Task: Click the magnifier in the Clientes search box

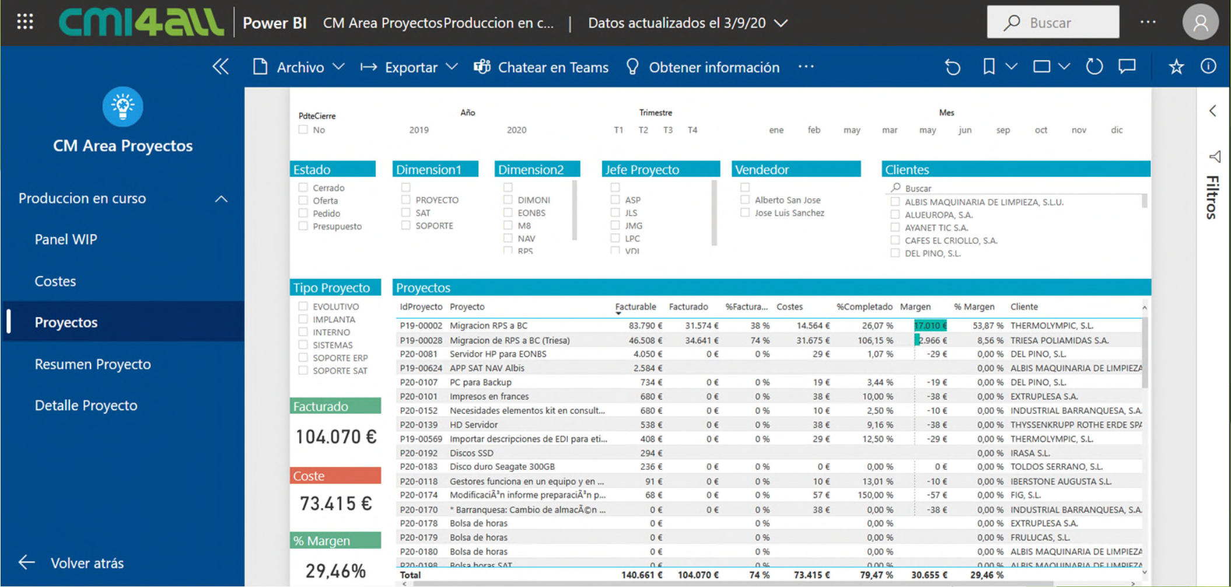Action: pos(894,188)
